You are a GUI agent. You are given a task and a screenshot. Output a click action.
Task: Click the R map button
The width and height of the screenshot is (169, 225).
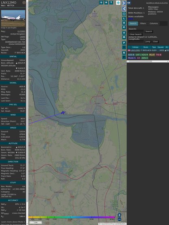(124, 53)
